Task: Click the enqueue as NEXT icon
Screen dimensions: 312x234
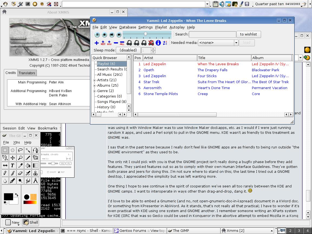Action: point(103,43)
